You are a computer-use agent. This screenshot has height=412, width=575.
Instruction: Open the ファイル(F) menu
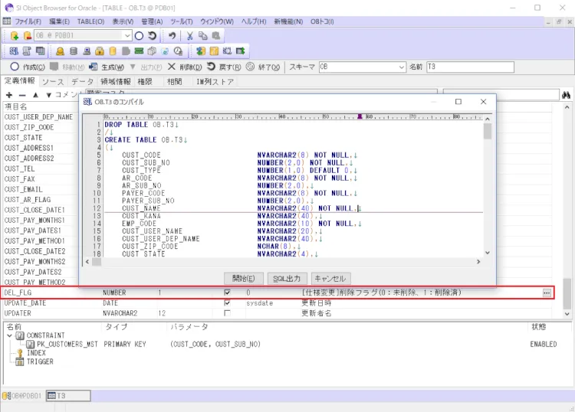28,21
